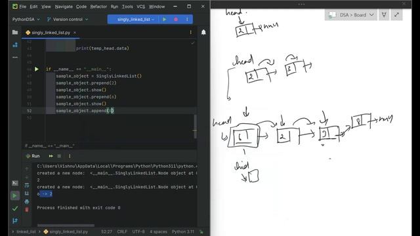Open the Run tool window icon

15,195
